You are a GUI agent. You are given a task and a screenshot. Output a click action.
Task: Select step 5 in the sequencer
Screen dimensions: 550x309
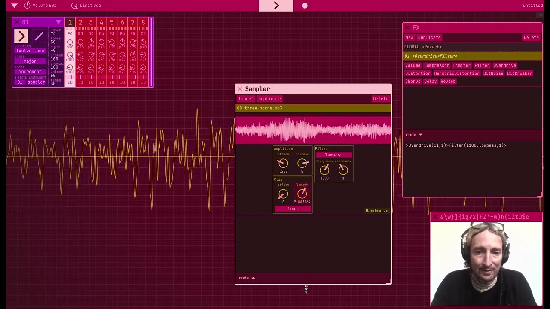click(x=112, y=22)
